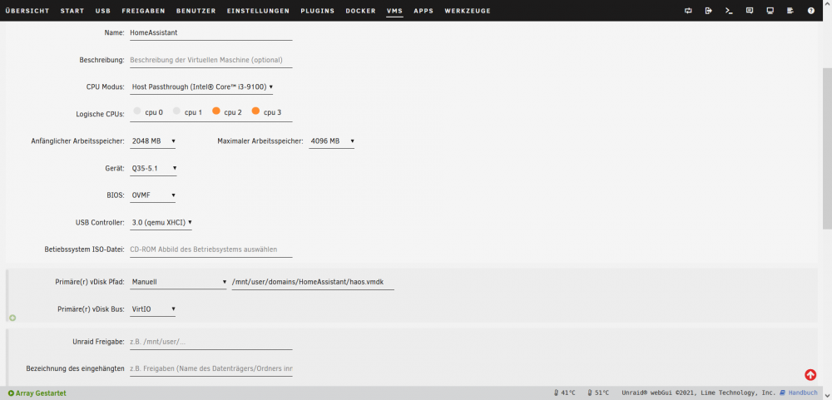
Task: Open the feedback speech bubble icon
Action: click(750, 11)
